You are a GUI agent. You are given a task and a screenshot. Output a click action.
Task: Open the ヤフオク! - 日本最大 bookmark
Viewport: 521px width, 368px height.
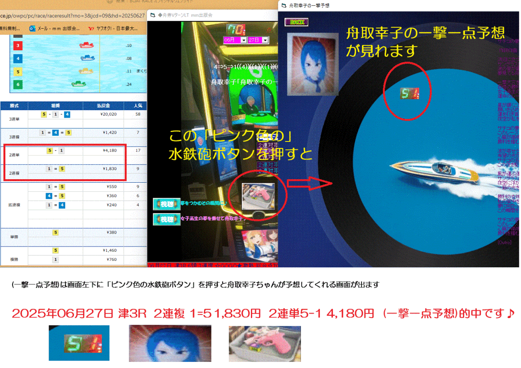pyautogui.click(x=113, y=28)
